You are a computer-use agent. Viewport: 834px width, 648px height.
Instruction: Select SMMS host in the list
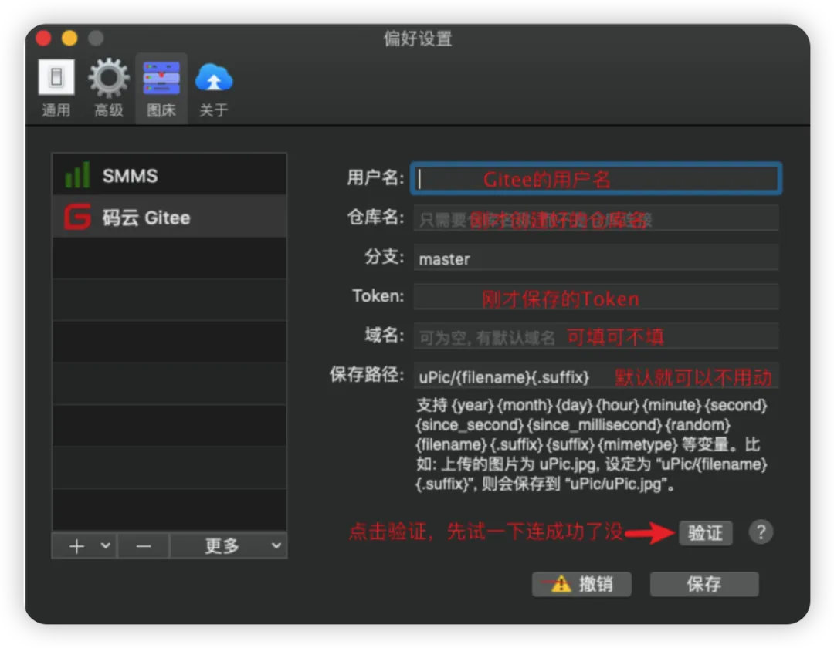169,175
